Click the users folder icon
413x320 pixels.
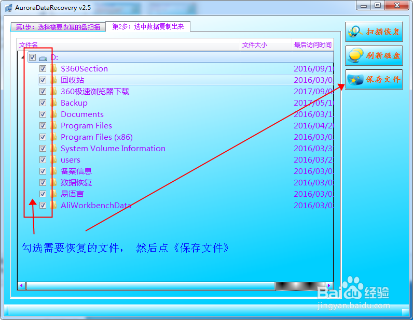[53, 160]
